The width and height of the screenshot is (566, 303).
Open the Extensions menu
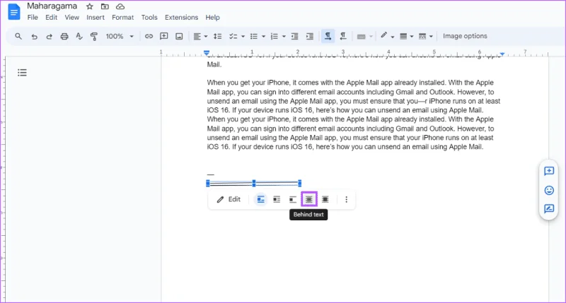tap(181, 17)
